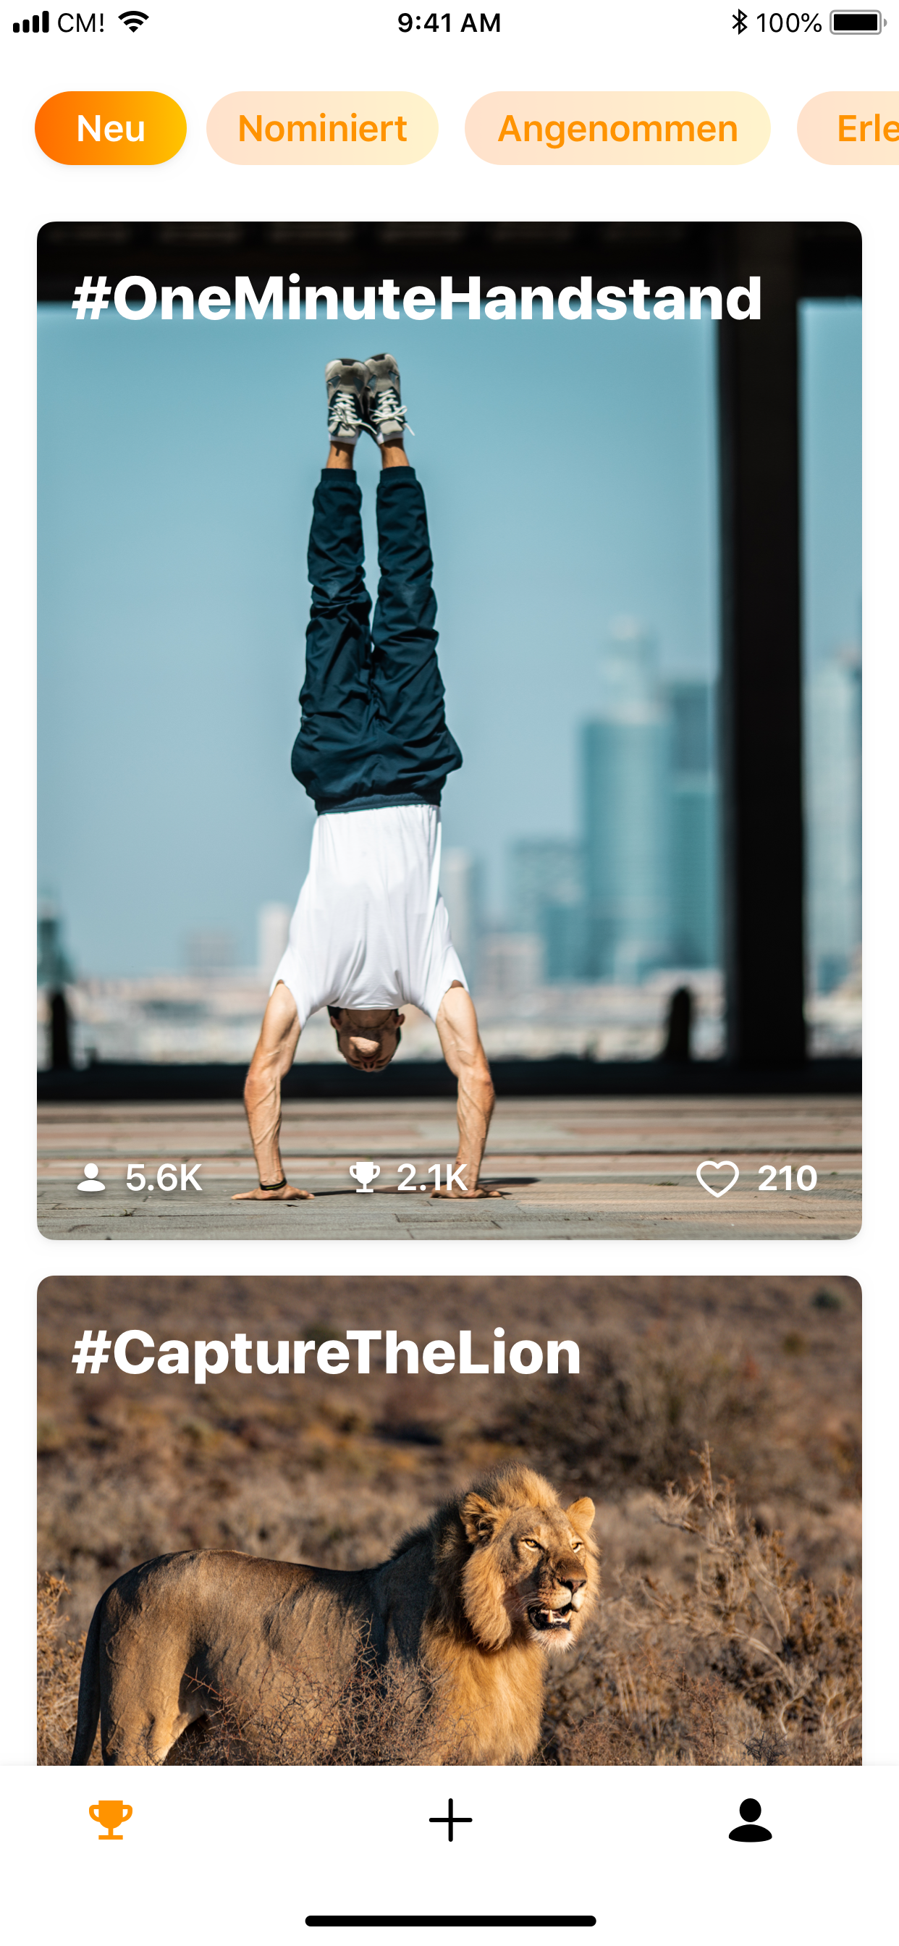The height and width of the screenshot is (1946, 899).
Task: Tap participants person icon on handstand card
Action: 91,1177
